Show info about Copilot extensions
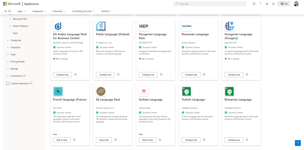The image size is (304, 150). (x=31, y=83)
